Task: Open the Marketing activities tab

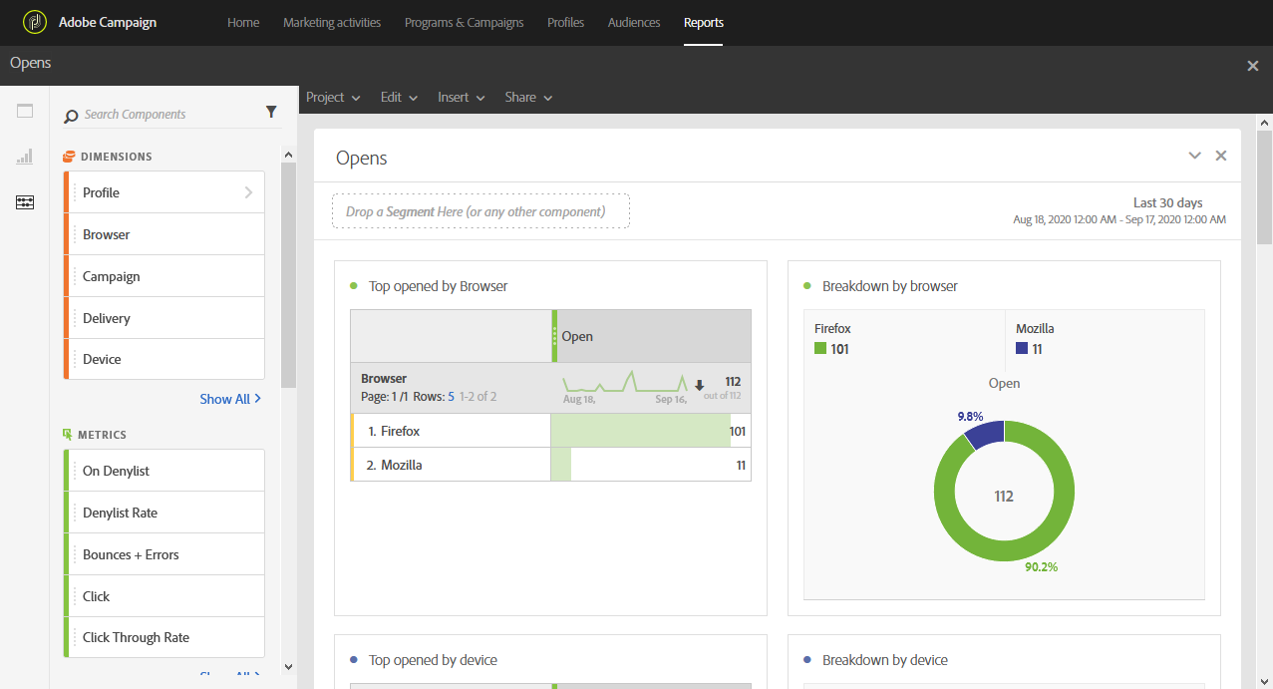Action: click(x=332, y=22)
